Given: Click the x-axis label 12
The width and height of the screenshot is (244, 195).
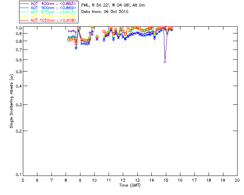Looking at the screenshot, I should (x=123, y=180).
